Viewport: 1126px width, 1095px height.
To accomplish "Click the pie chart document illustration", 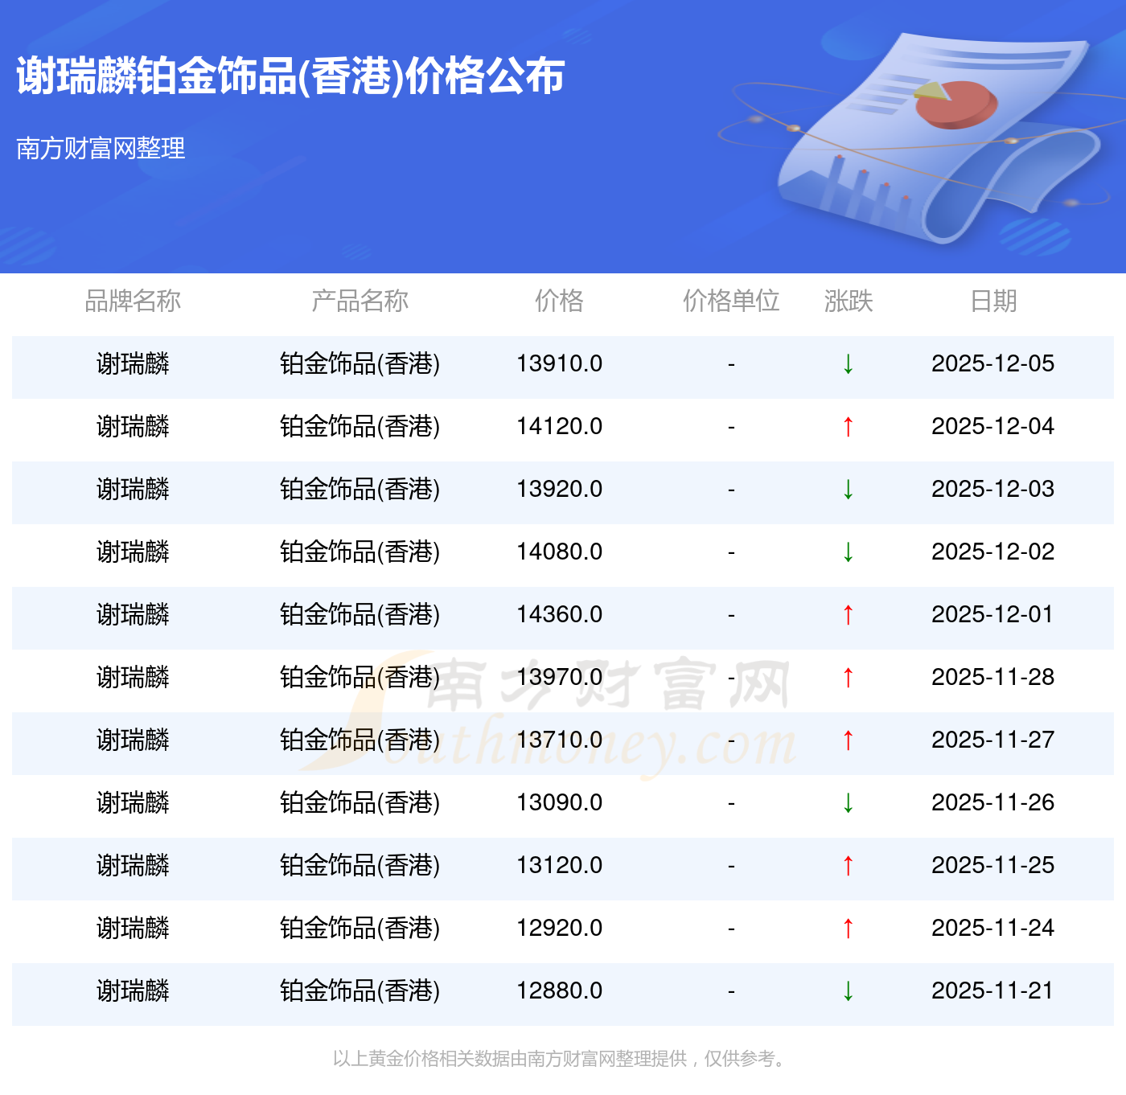I will (x=933, y=137).
